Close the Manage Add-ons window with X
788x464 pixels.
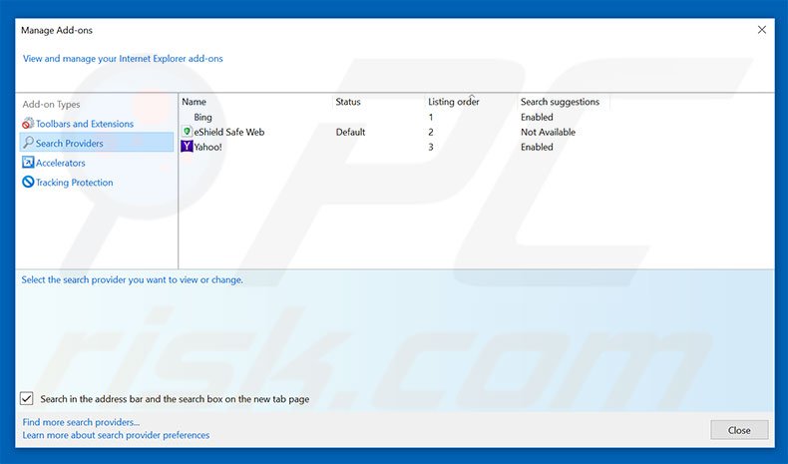pyautogui.click(x=762, y=30)
